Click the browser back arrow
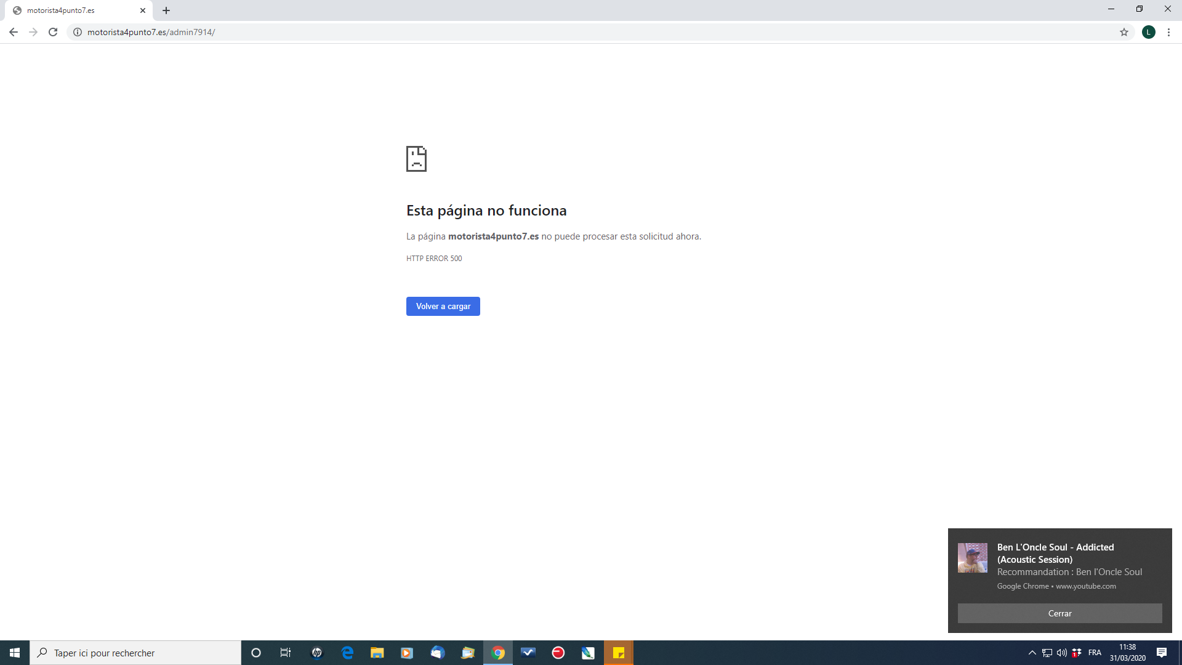The width and height of the screenshot is (1182, 665). click(14, 32)
